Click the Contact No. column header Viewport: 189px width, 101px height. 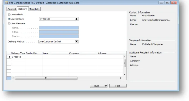(32, 53)
